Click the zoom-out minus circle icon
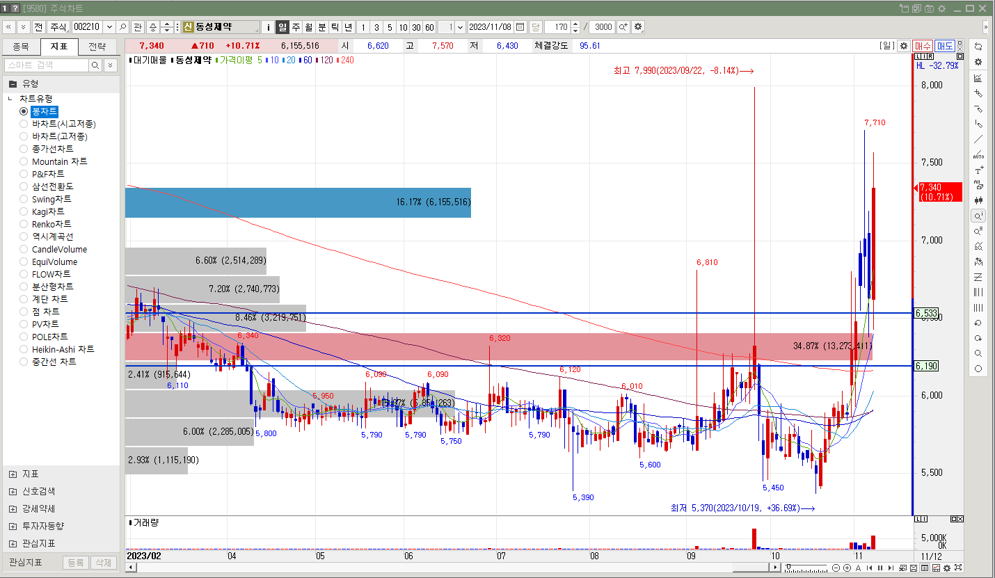The image size is (995, 578). click(x=836, y=568)
